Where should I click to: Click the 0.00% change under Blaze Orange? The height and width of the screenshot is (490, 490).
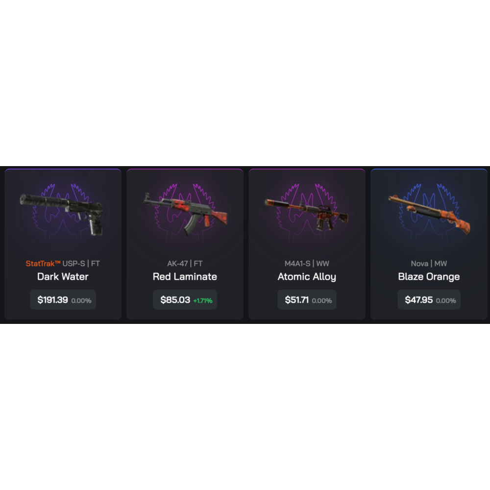point(446,301)
